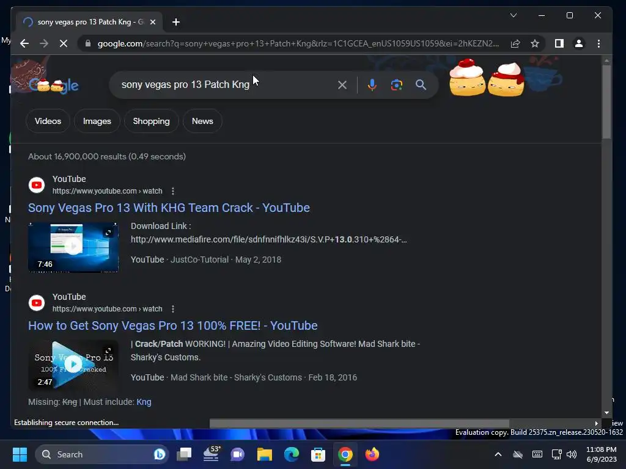
Task: Click the forward navigation arrow
Action: pos(44,43)
